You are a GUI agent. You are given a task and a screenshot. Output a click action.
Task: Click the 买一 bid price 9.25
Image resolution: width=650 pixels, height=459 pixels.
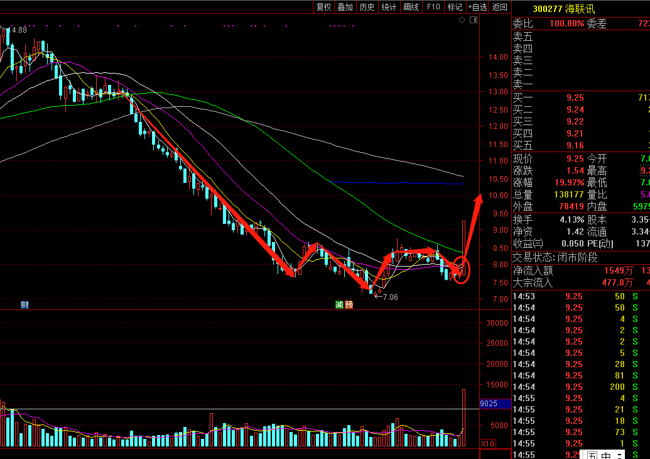(575, 98)
